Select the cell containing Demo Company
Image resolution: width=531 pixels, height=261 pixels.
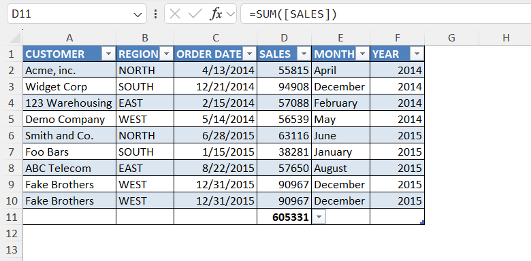pyautogui.click(x=69, y=120)
